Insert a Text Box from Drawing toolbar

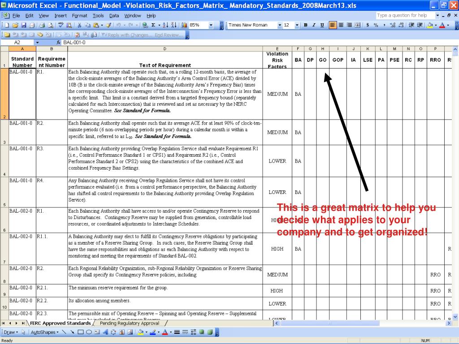[97, 332]
